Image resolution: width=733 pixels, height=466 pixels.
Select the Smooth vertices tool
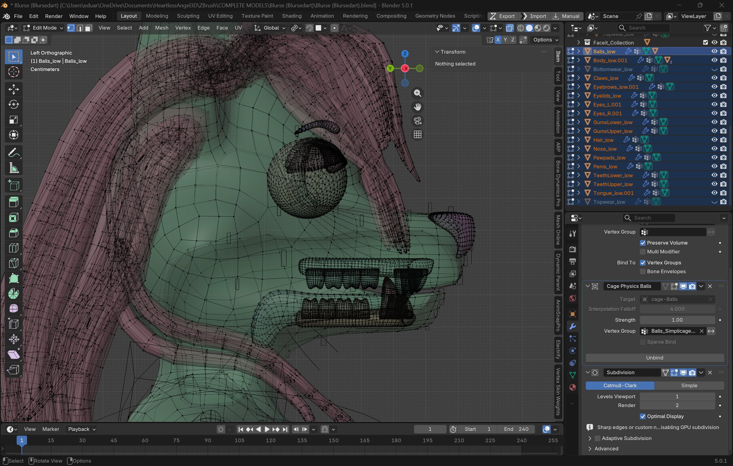(13, 309)
